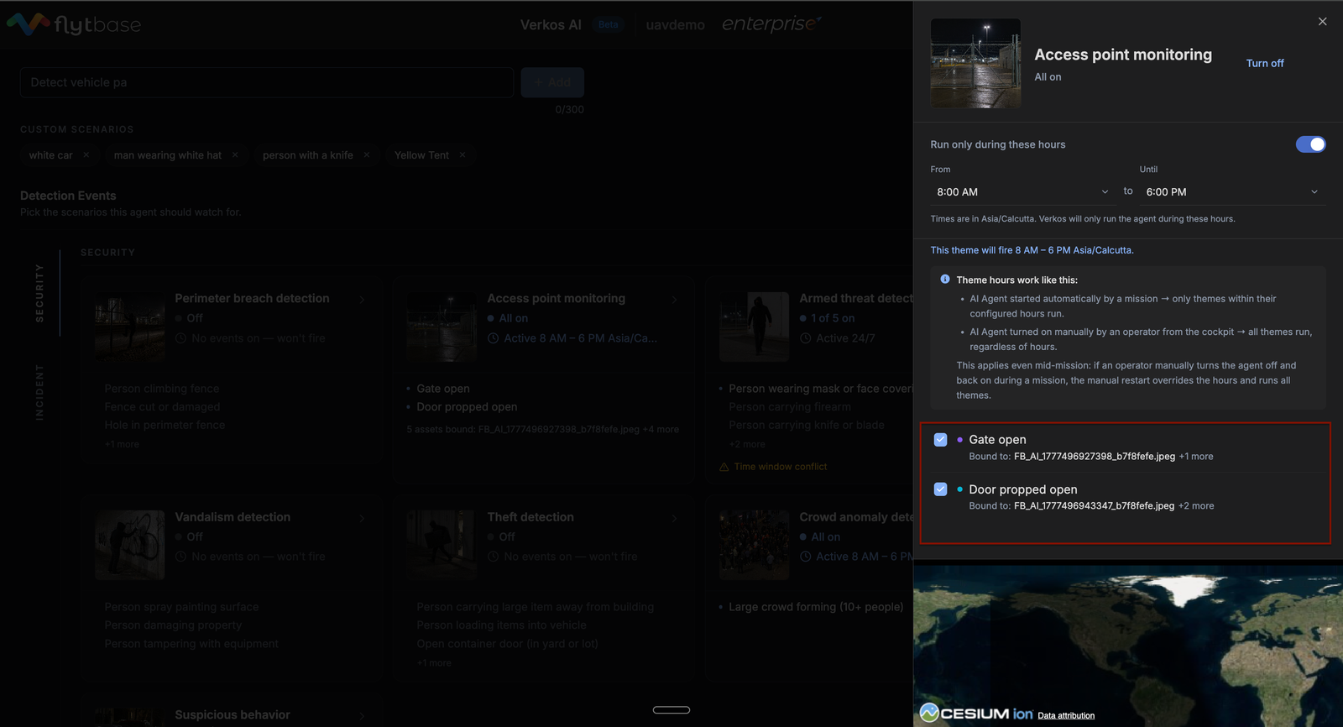Open the From time dropdown showing 8:00 AM
Viewport: 1343px width, 727px height.
(x=1022, y=192)
